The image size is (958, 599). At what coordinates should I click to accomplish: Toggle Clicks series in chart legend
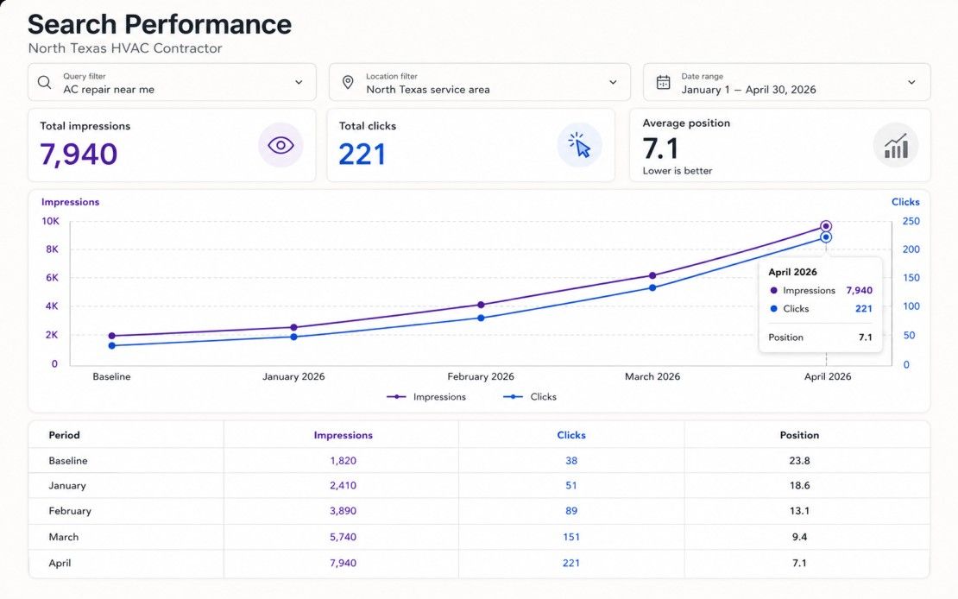(530, 397)
